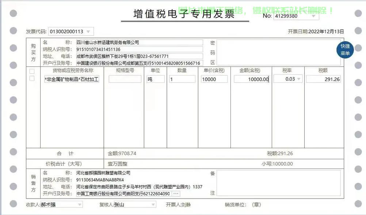366x215 pixels.
Task: Click the 单位 field showing 吨
Action: coord(156,79)
